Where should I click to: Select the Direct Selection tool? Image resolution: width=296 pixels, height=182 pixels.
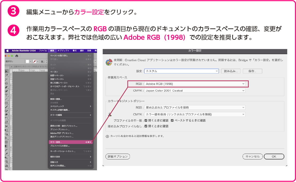(x=6, y=75)
